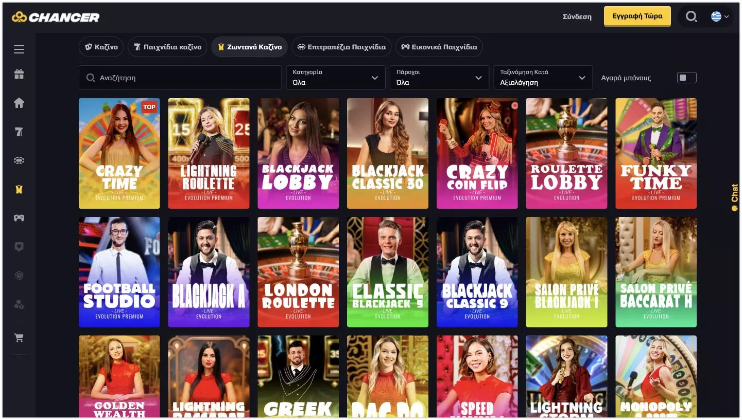Open the Ταξινόμηση Κατά dropdown

coord(543,78)
